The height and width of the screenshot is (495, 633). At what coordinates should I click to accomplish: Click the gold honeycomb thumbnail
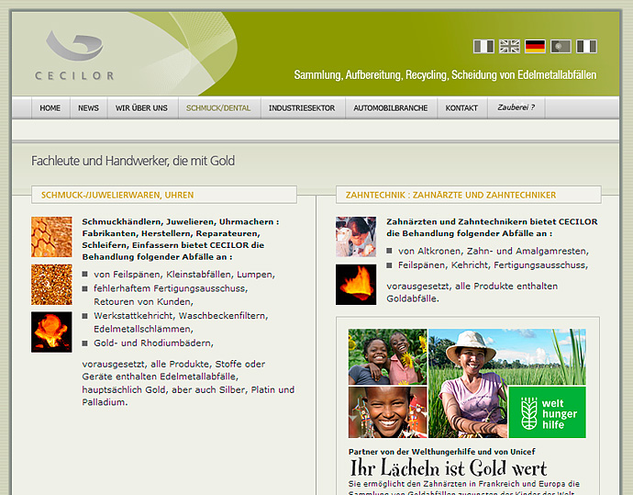click(x=51, y=237)
